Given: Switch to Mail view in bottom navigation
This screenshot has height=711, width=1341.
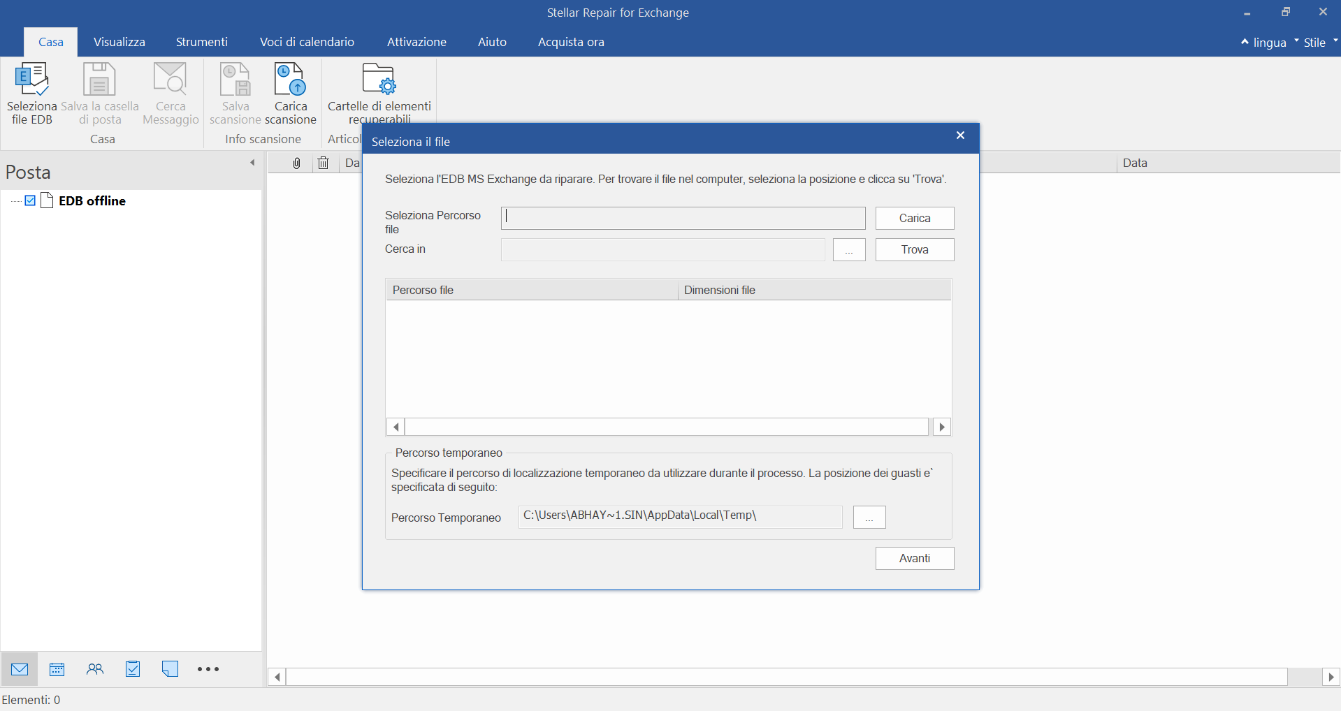Looking at the screenshot, I should pos(20,669).
